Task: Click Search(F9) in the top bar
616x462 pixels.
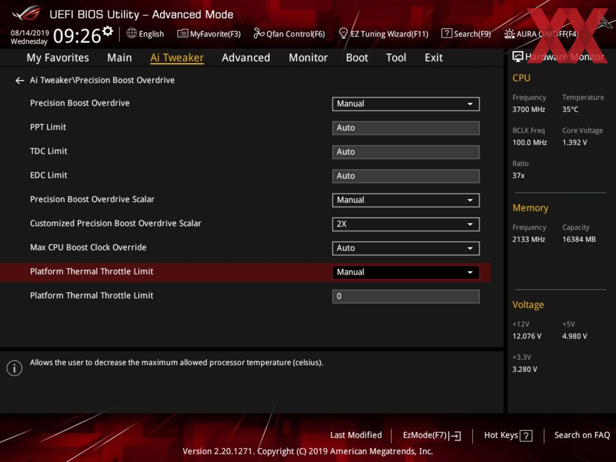Action: pyautogui.click(x=466, y=34)
